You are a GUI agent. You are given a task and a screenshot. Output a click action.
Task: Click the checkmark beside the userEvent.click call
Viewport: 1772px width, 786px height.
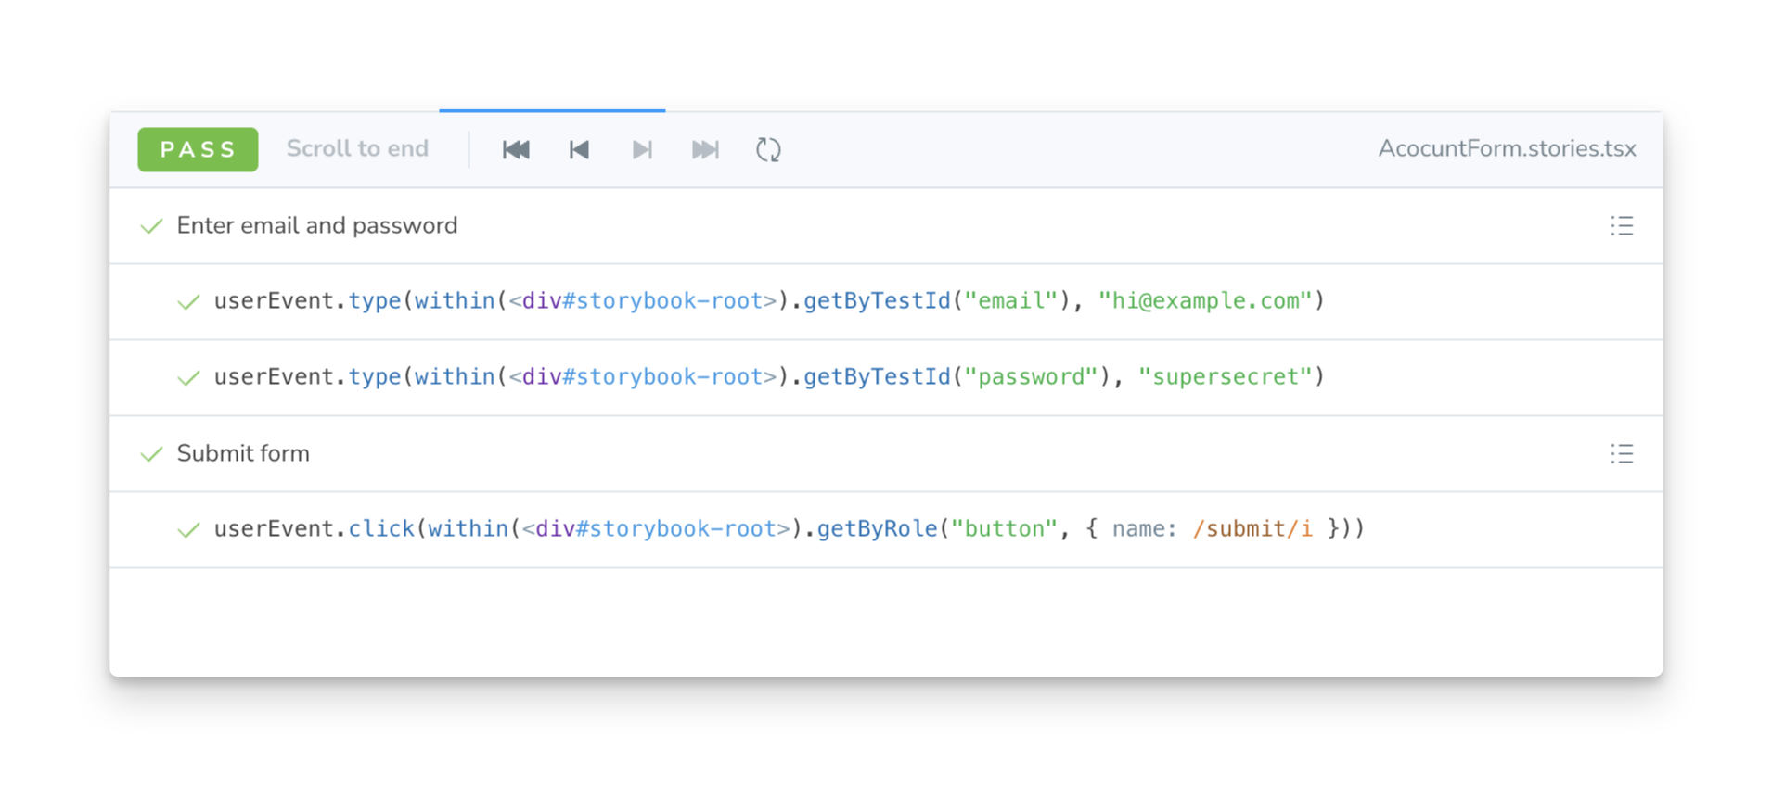(x=188, y=530)
